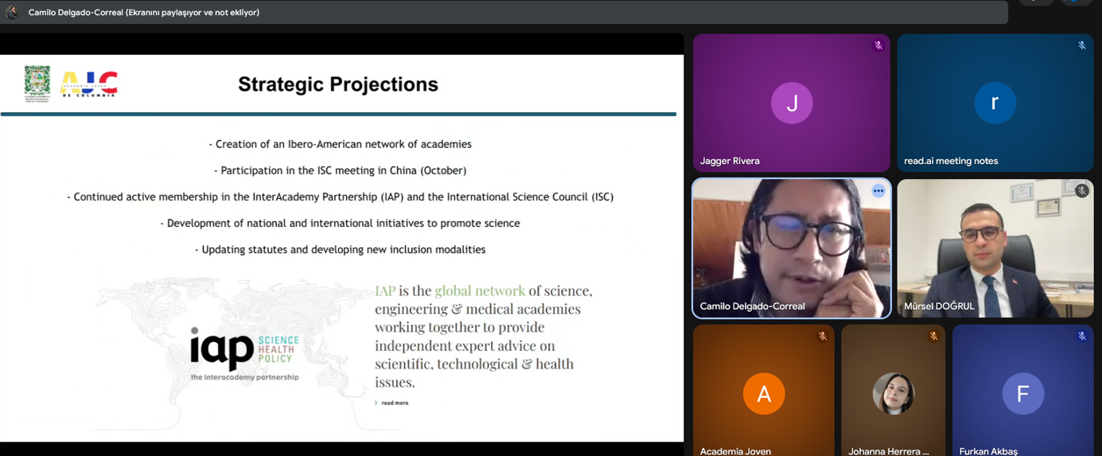Click the presenter avatar beside the screen-sharing label

[12, 12]
